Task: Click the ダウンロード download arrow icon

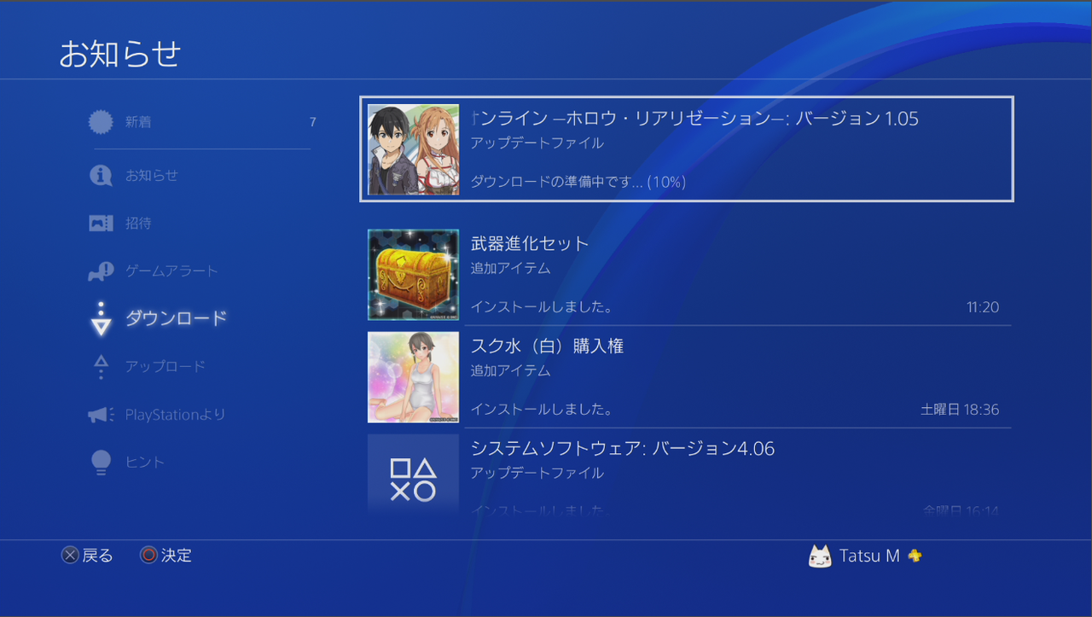Action: tap(101, 318)
